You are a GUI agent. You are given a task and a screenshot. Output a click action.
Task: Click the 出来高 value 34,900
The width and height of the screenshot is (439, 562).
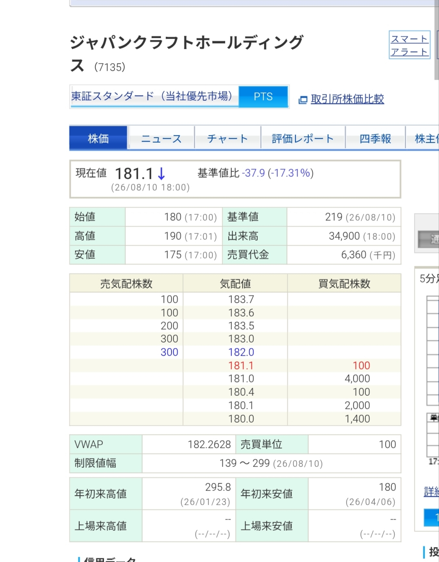tap(344, 236)
